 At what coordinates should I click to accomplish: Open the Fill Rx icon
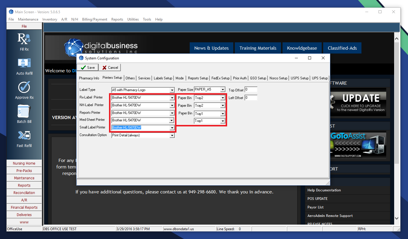coord(24,39)
